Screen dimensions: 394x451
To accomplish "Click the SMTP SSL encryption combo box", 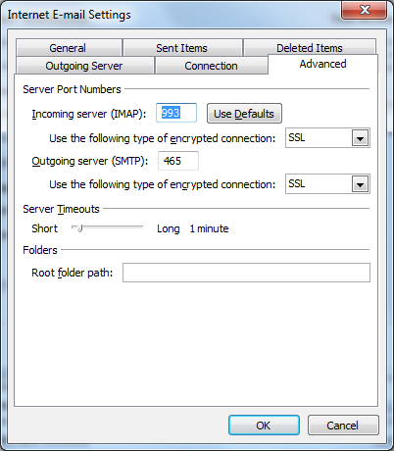I will pos(327,184).
